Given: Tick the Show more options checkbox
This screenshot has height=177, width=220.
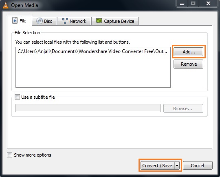Looking at the screenshot, I should pyautogui.click(x=9, y=155).
